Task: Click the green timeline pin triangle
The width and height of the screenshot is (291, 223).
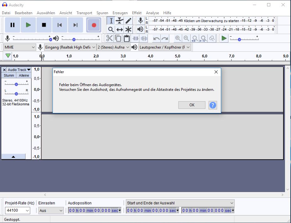Action: [x=8, y=56]
